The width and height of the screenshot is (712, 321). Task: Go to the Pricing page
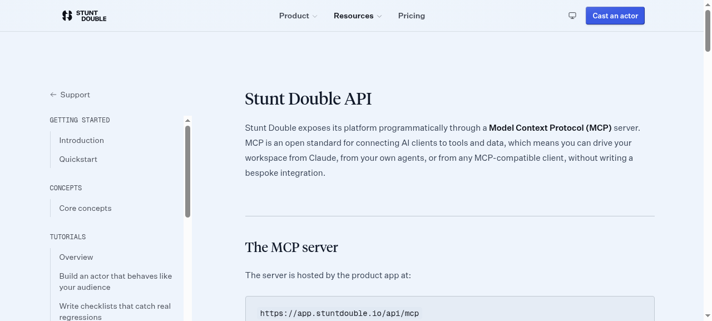click(x=412, y=16)
